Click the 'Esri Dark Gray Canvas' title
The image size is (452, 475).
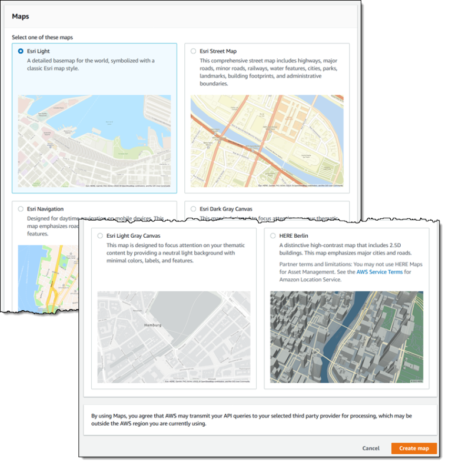(x=226, y=209)
